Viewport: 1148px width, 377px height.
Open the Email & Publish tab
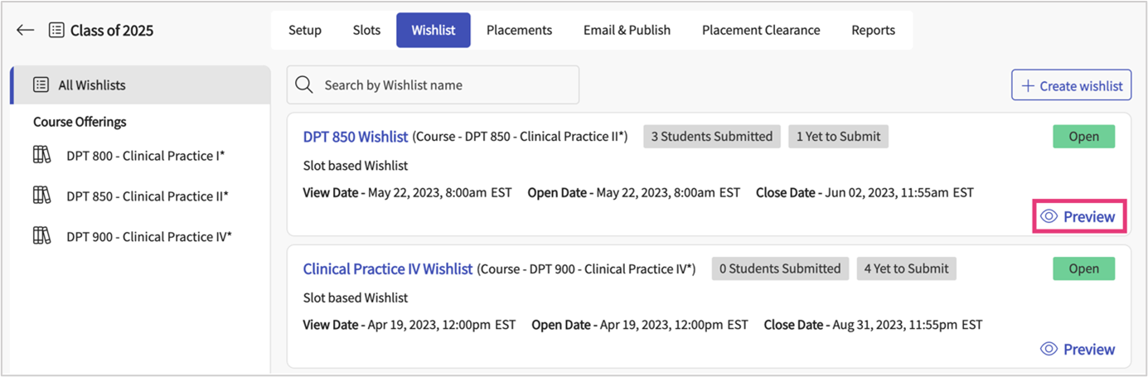pos(627,31)
